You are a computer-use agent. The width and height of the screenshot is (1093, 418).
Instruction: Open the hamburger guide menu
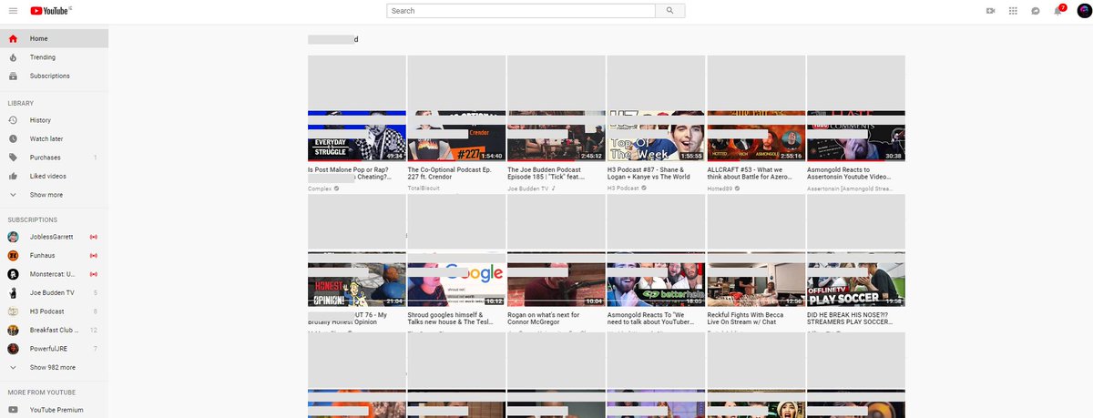tap(13, 11)
